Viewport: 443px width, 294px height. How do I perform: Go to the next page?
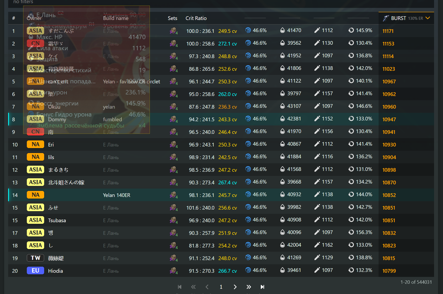tap(235, 287)
